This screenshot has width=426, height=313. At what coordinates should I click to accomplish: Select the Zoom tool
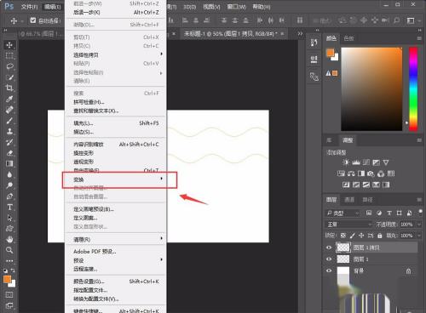[x=9, y=250]
